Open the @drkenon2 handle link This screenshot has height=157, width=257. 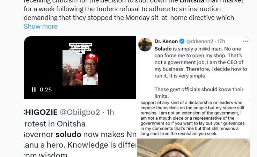point(200,41)
